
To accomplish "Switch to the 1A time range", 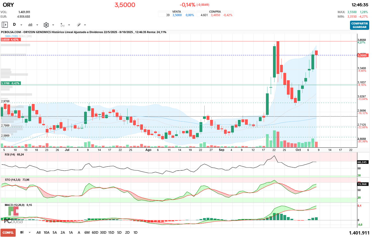I will [71, 232].
